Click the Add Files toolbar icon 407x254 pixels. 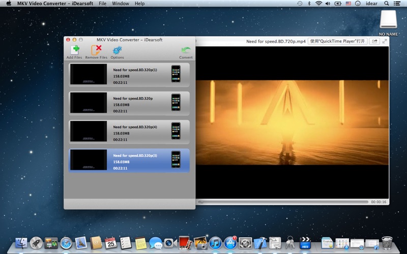(x=74, y=50)
